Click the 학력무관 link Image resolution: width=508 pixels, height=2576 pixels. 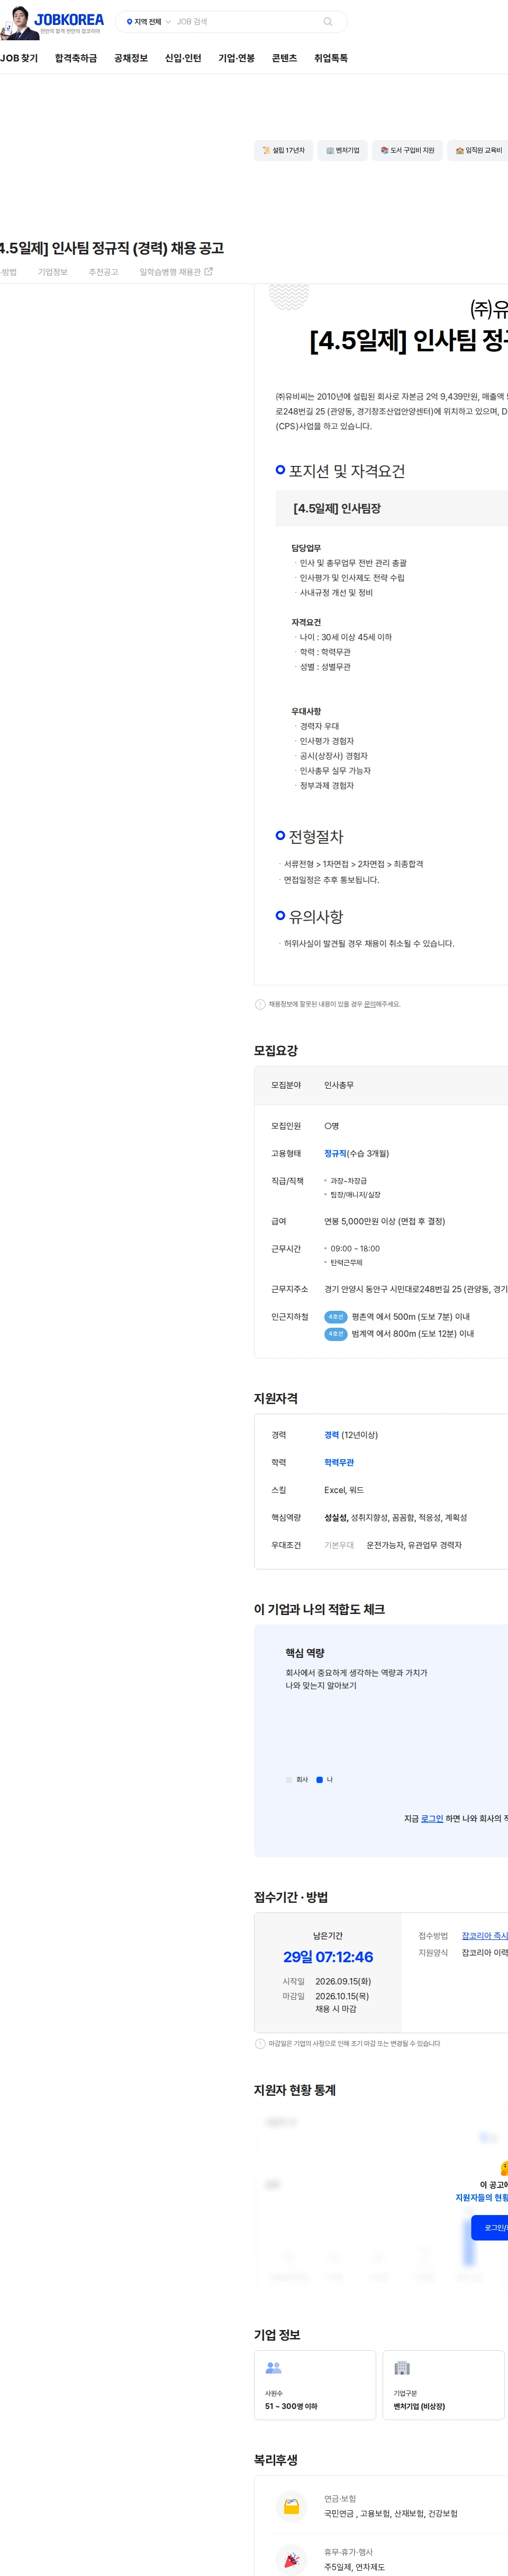339,1463
